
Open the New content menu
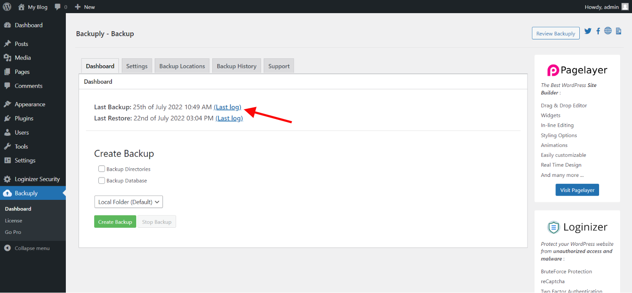tap(85, 7)
